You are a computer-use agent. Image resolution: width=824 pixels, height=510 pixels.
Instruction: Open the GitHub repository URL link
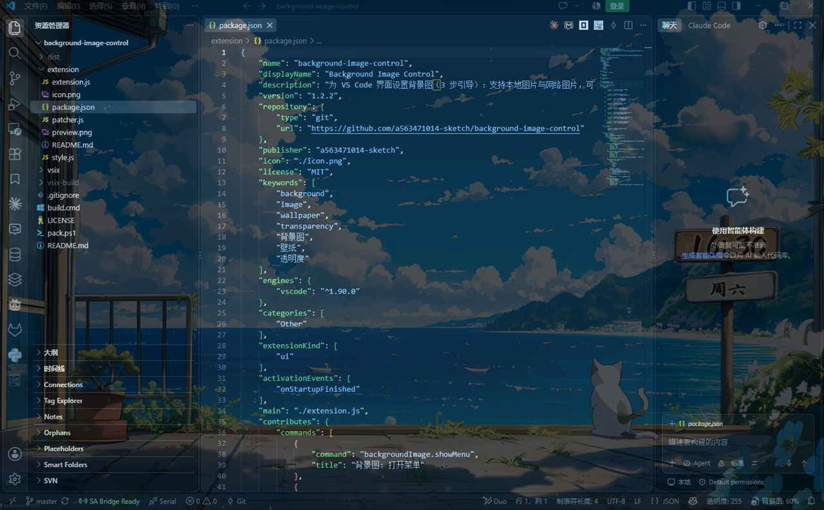446,129
